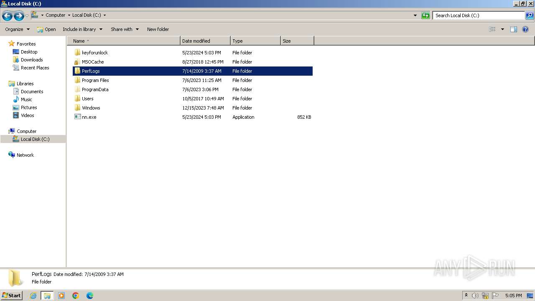Create a New folder
This screenshot has width=535, height=301.
pyautogui.click(x=158, y=29)
